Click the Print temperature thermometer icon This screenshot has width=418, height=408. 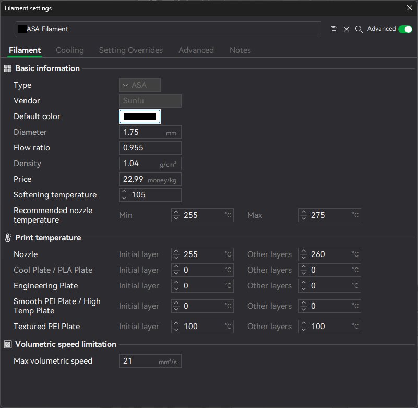click(8, 238)
